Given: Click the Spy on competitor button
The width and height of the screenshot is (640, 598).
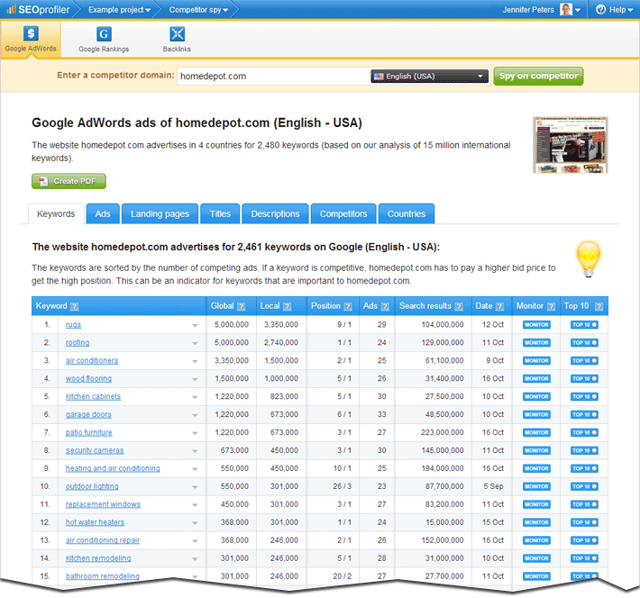Looking at the screenshot, I should [538, 77].
